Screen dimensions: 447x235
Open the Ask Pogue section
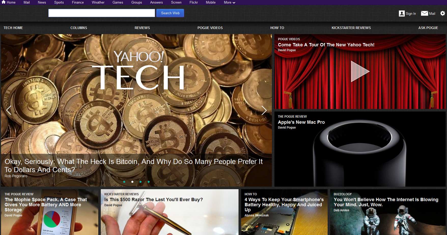[x=428, y=28]
